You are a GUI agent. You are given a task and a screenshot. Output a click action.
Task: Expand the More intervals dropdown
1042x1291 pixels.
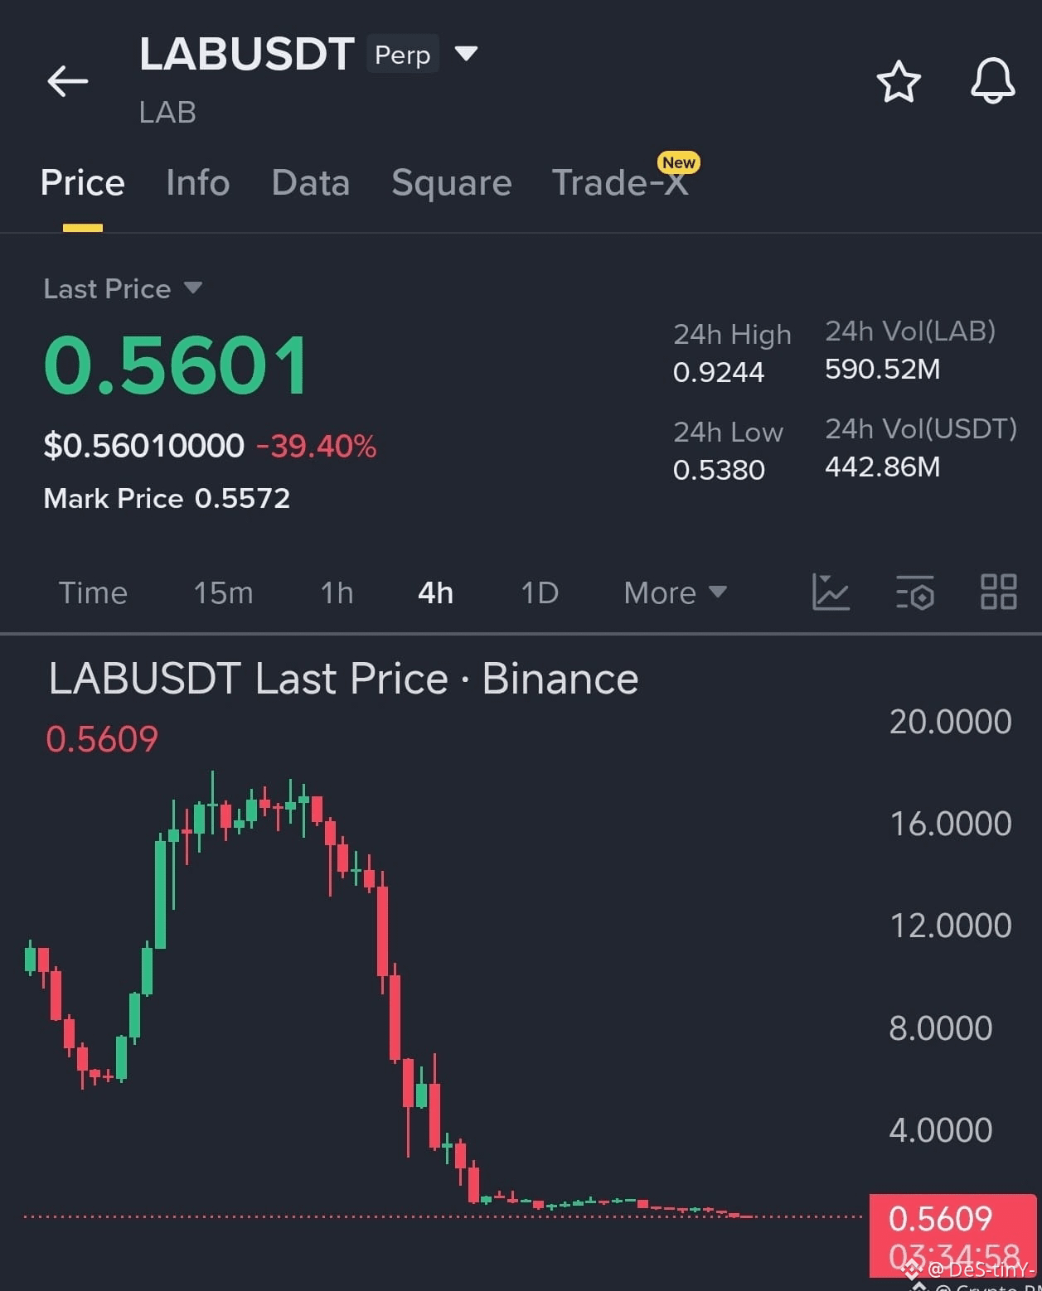675,592
